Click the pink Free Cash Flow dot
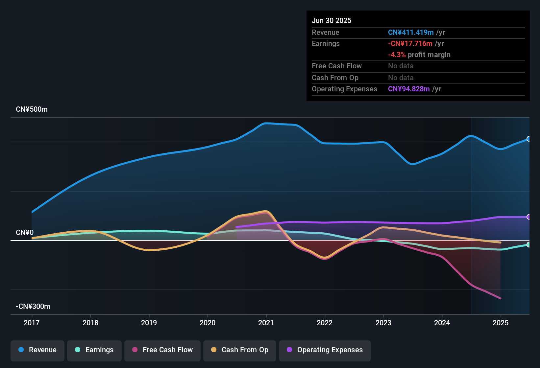This screenshot has width=540, height=368. point(135,350)
